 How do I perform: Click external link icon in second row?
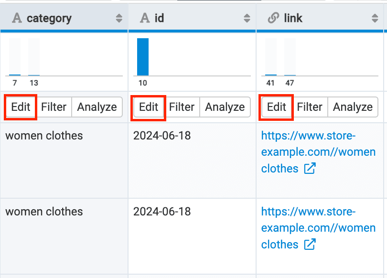click(310, 245)
